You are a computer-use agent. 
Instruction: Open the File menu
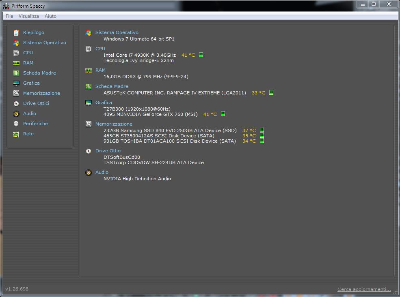tap(9, 16)
